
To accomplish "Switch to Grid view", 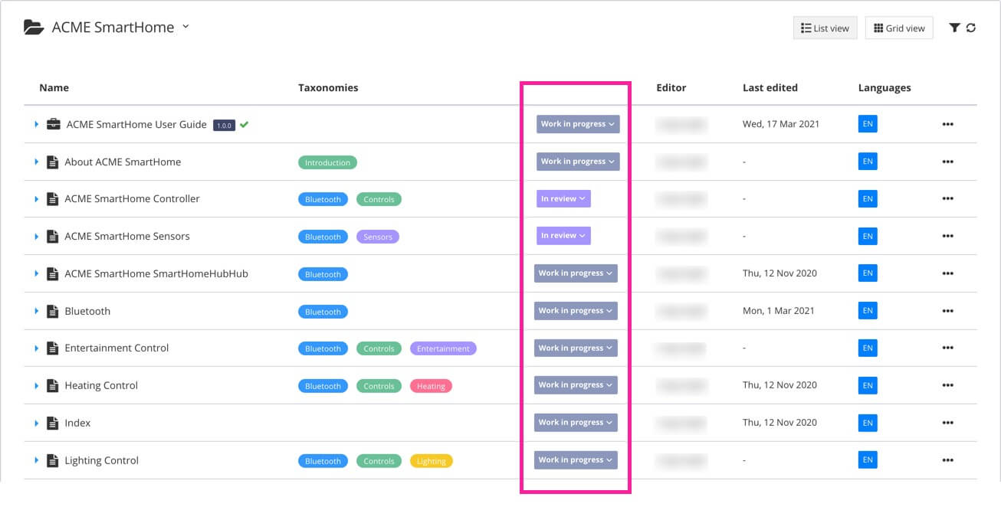I will point(898,27).
